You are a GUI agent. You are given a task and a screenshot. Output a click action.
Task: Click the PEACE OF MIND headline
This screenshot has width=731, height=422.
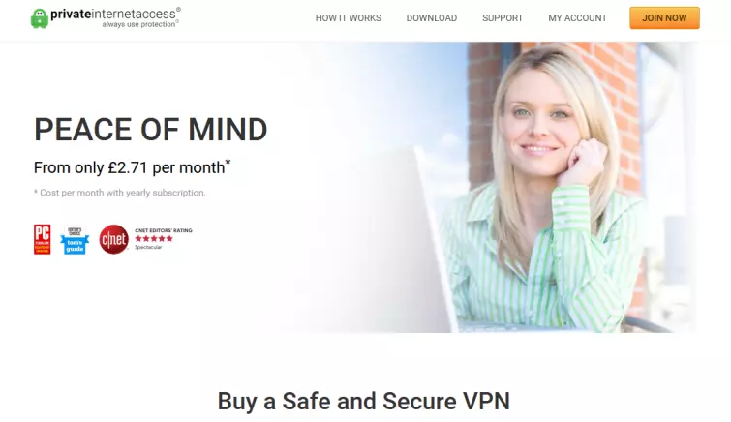151,130
